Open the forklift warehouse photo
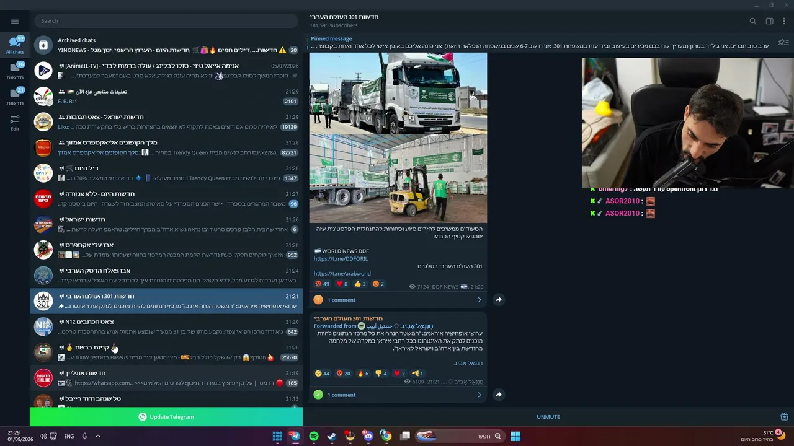Viewport: 794px width, 446px height. pos(398,179)
